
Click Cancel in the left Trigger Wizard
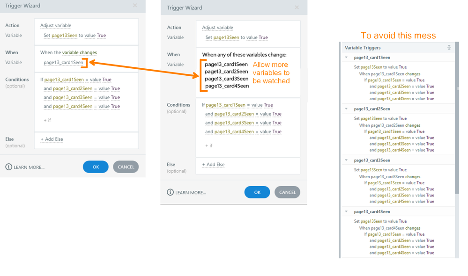click(x=126, y=167)
